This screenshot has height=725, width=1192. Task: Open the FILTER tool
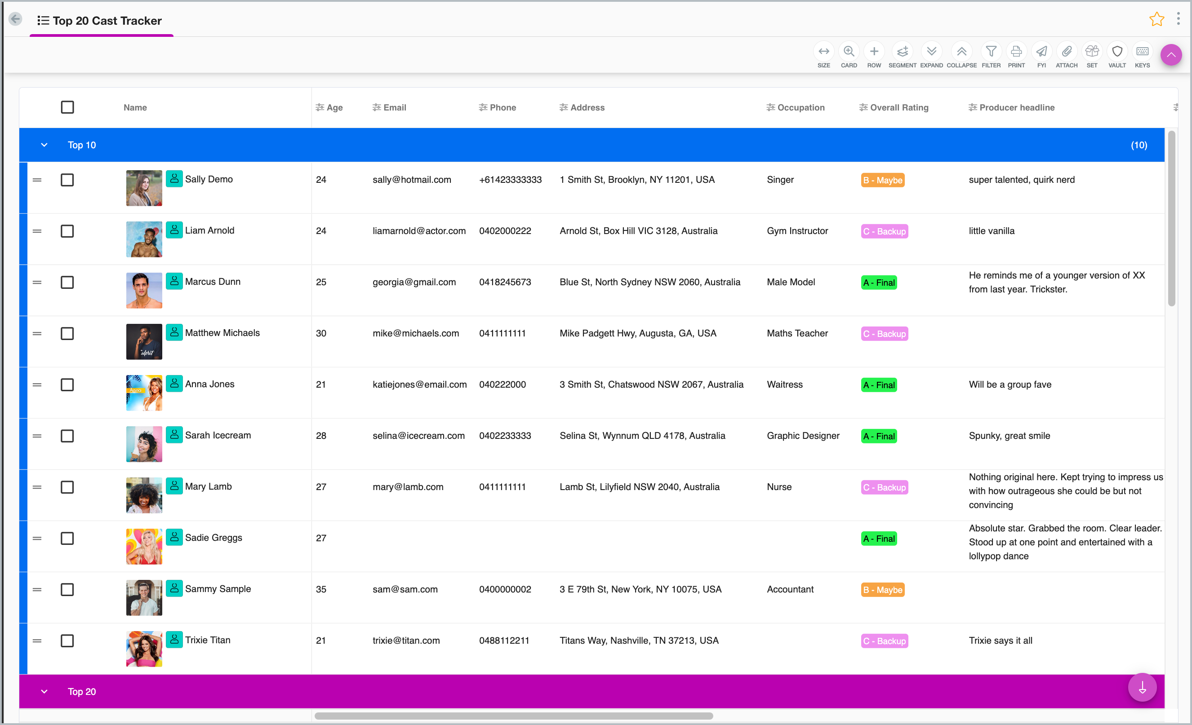[991, 52]
